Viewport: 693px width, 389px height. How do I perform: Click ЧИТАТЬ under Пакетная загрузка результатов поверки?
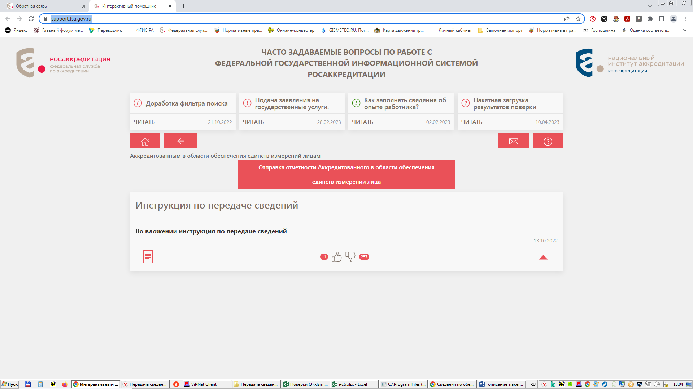(x=471, y=122)
